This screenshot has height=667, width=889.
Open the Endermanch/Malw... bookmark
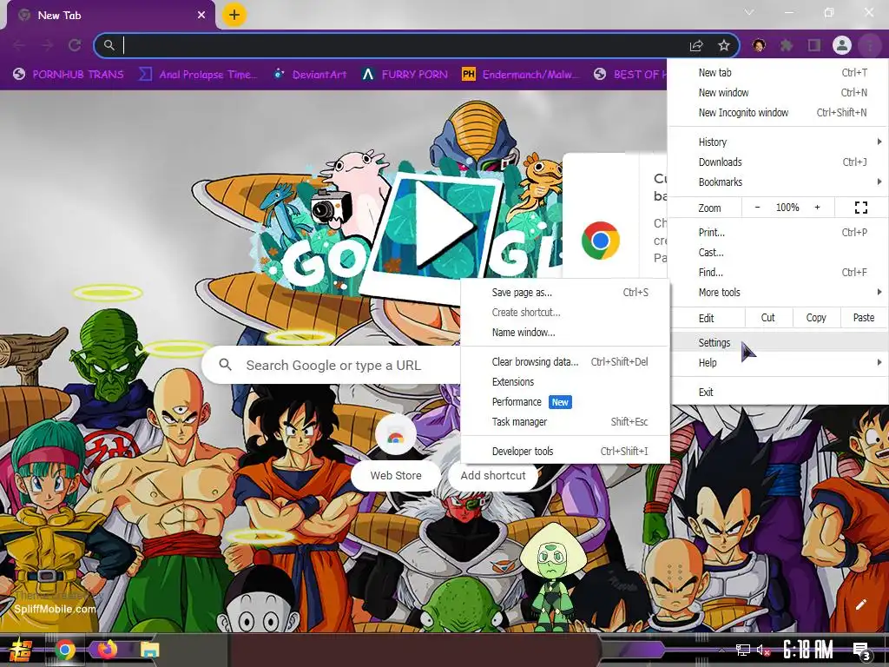click(x=521, y=75)
